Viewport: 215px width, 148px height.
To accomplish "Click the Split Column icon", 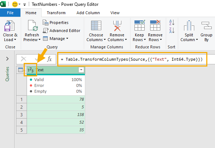I will coord(189,25).
